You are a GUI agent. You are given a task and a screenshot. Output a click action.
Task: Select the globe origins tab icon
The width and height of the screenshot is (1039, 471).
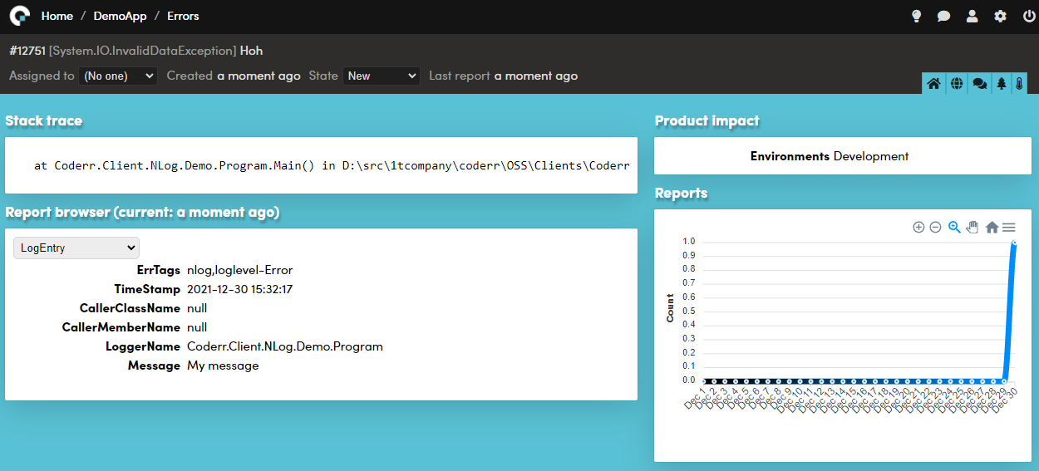pos(957,84)
